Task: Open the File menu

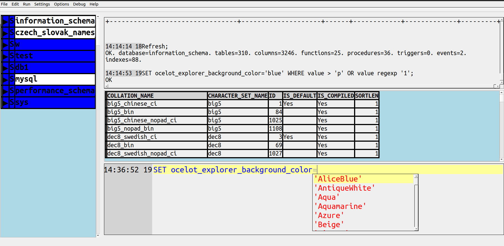Action: [x=4, y=4]
